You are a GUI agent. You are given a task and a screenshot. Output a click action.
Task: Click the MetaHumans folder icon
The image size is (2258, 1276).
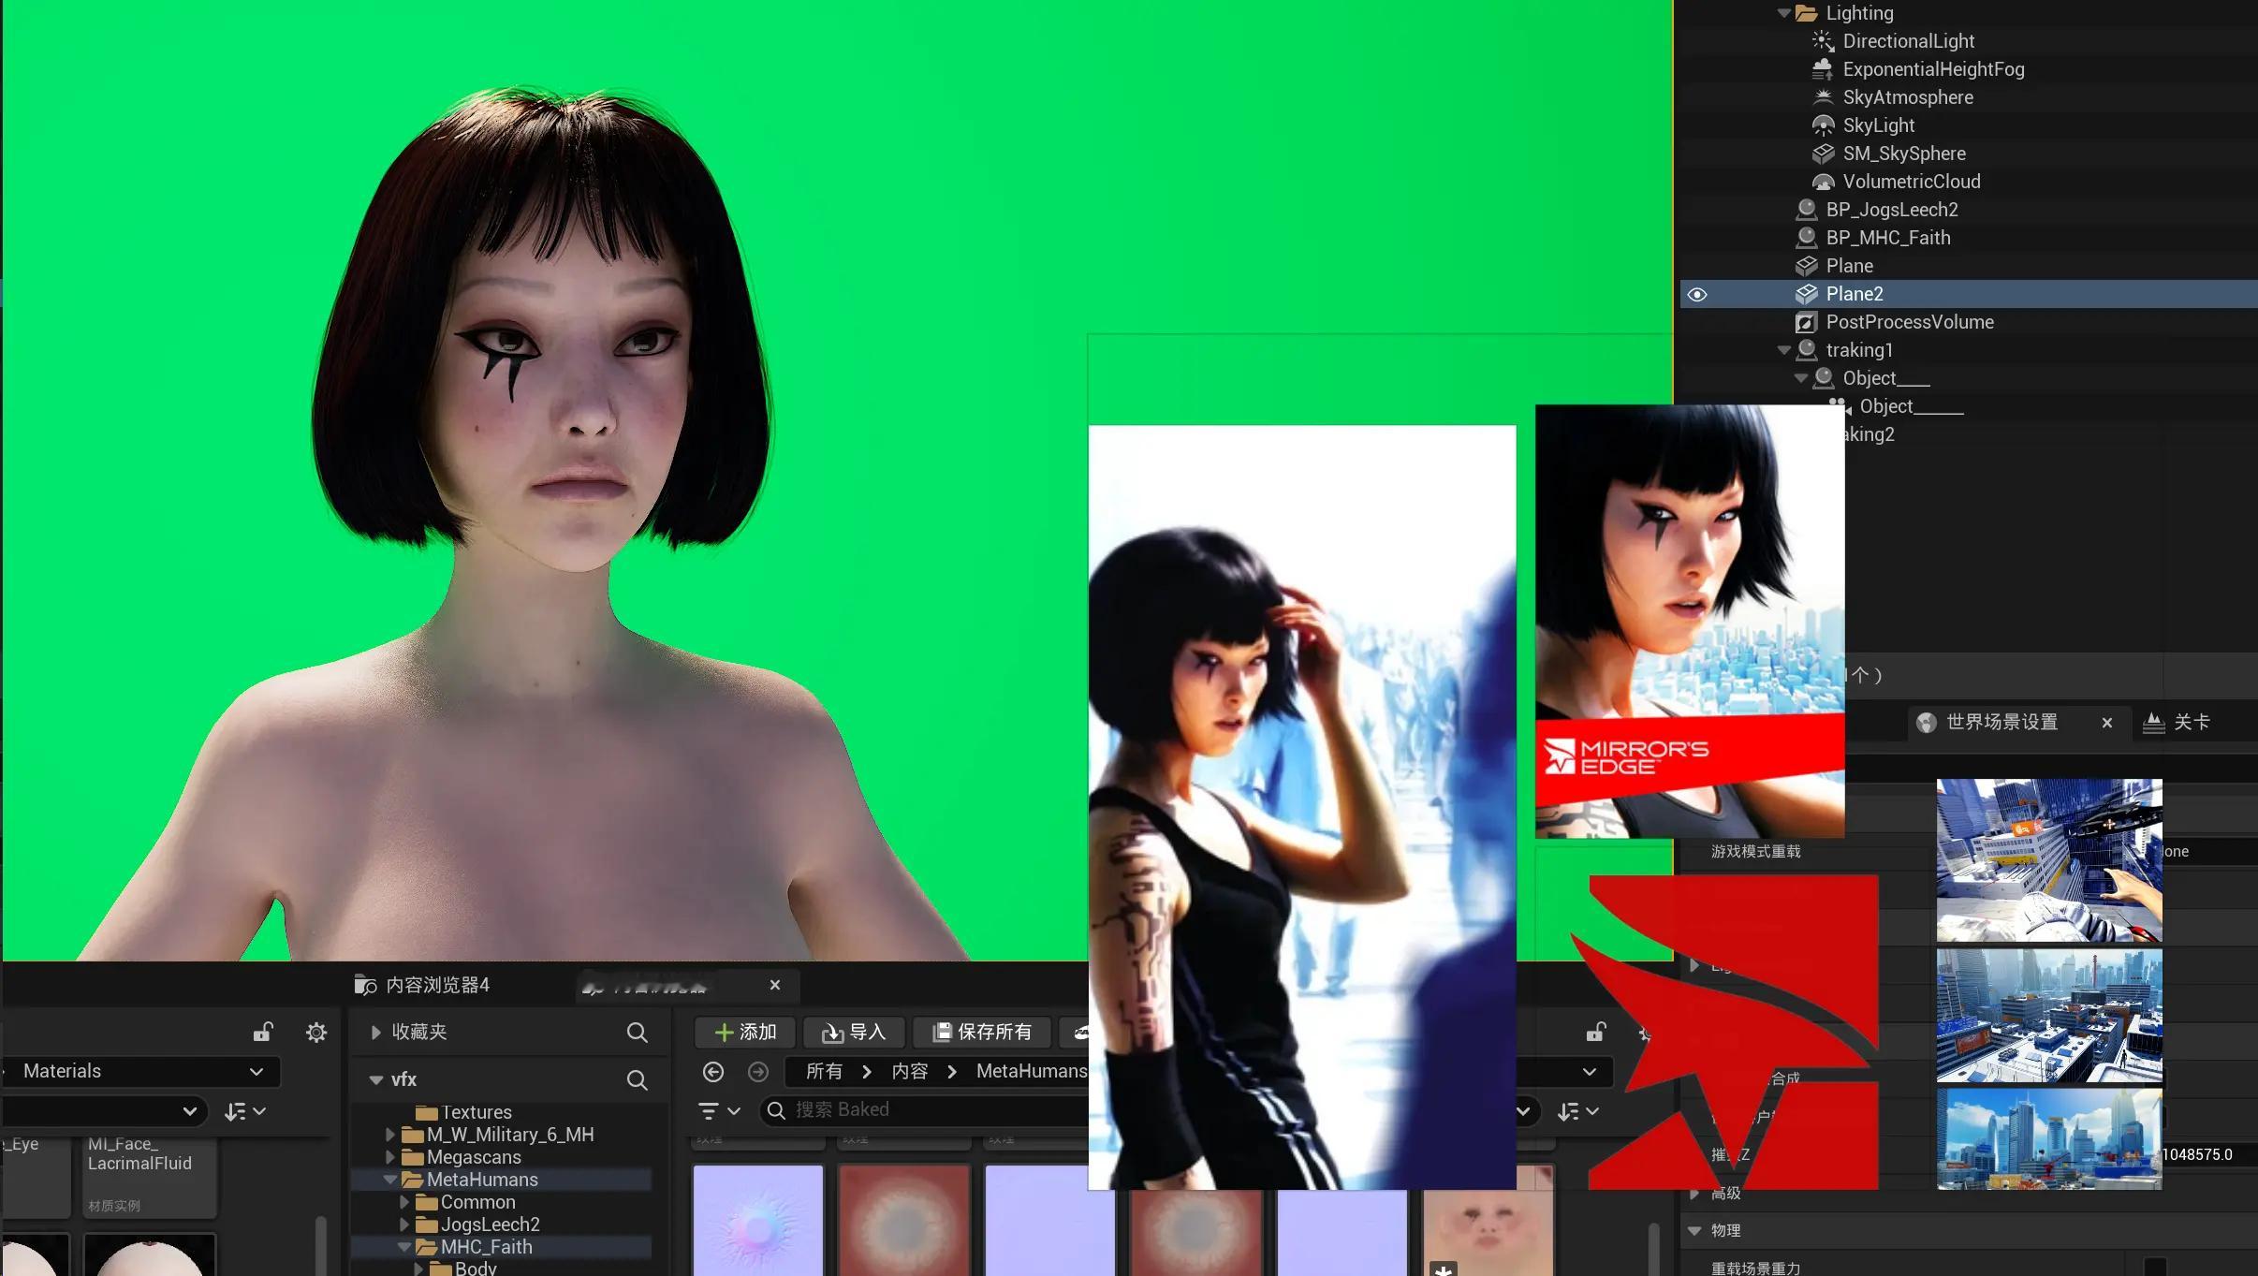pyautogui.click(x=413, y=1180)
